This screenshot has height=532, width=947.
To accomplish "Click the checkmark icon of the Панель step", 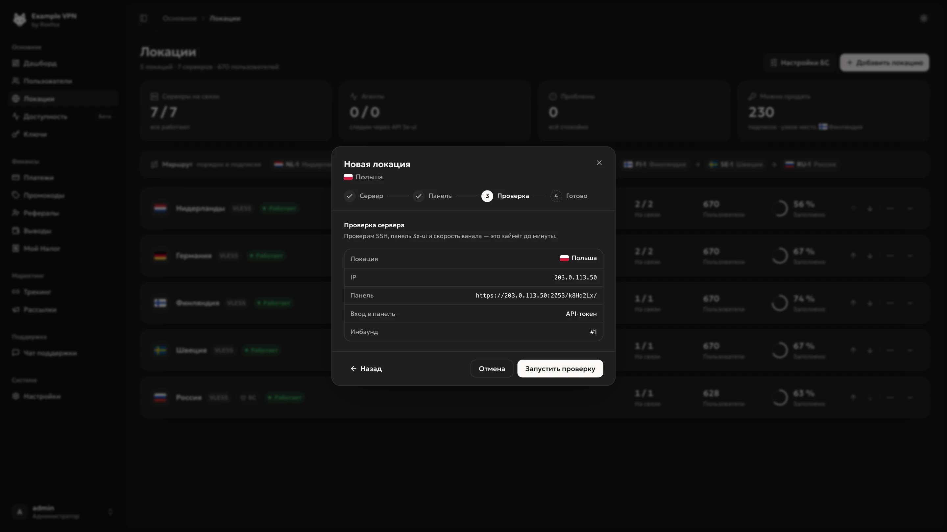I will point(418,196).
